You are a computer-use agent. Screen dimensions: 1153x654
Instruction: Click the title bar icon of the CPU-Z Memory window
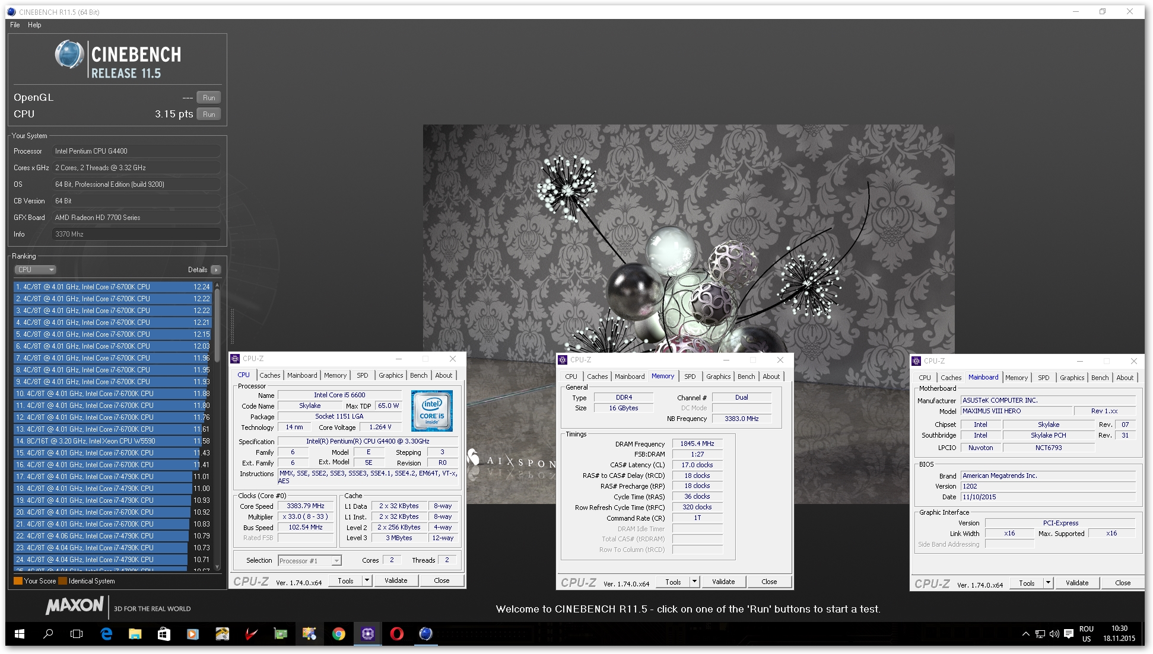pos(563,360)
